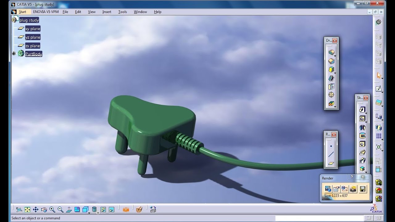This screenshot has width=395, height=222.
Task: Click the Hide/Show icon
Action: (103, 210)
